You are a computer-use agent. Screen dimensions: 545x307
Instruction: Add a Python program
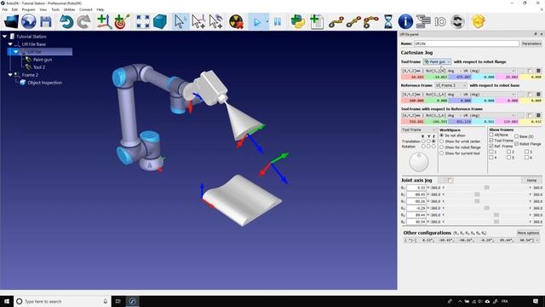[298, 21]
